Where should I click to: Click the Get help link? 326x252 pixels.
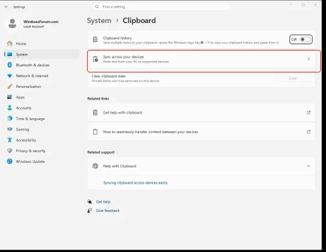pos(103,201)
